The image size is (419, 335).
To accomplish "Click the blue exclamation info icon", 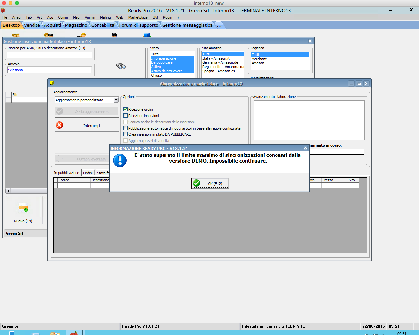I will pyautogui.click(x=120, y=160).
